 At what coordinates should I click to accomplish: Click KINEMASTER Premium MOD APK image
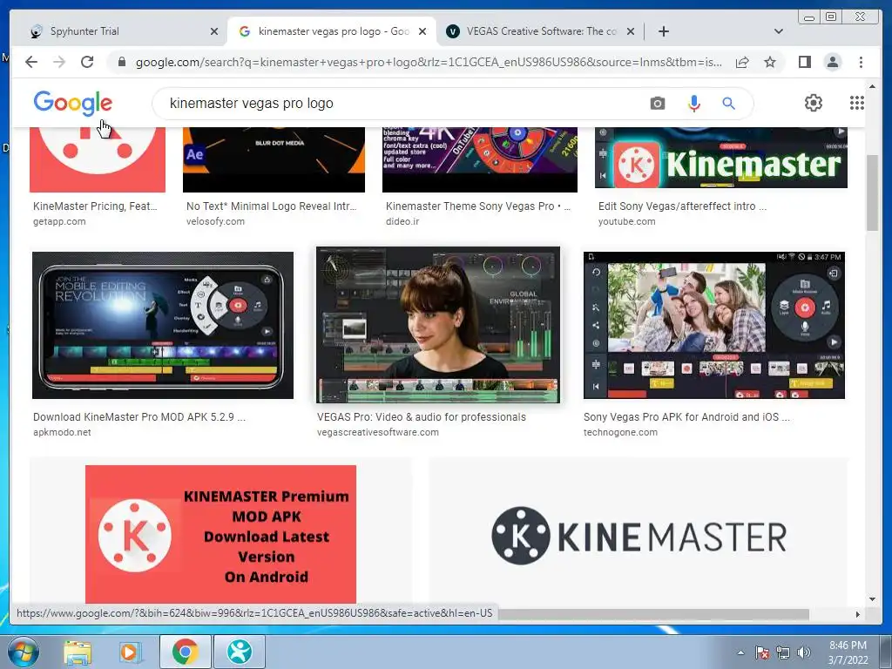click(x=220, y=534)
